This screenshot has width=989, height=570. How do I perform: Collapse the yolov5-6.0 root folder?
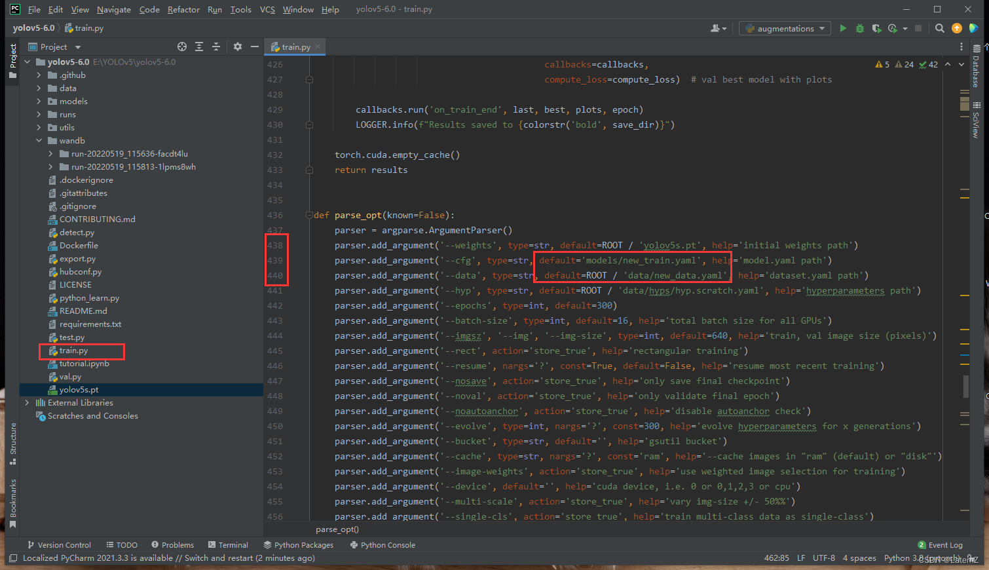28,62
